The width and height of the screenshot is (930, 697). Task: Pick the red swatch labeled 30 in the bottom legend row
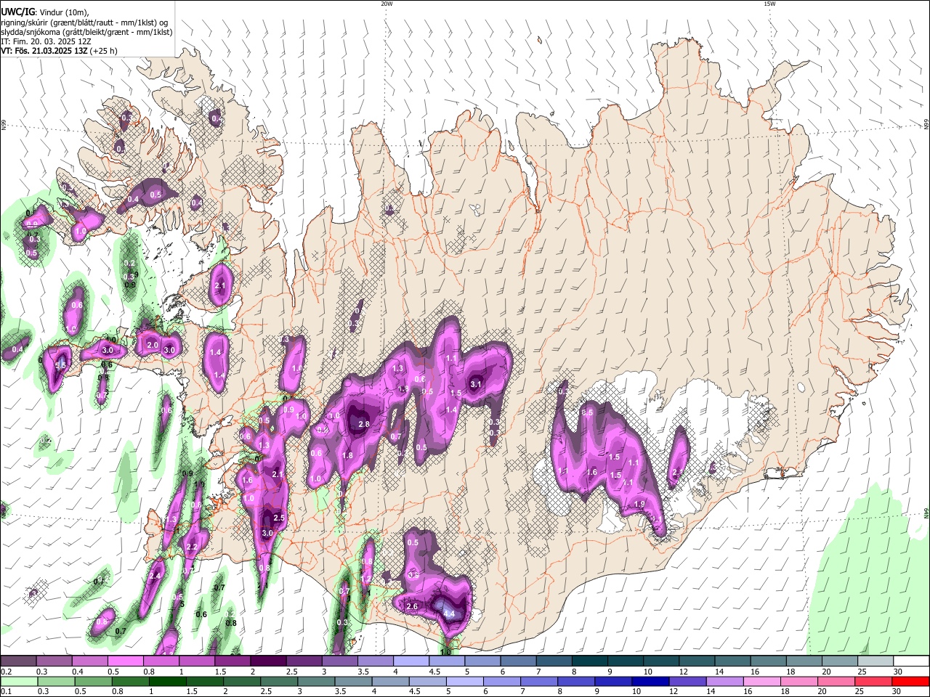(910, 681)
